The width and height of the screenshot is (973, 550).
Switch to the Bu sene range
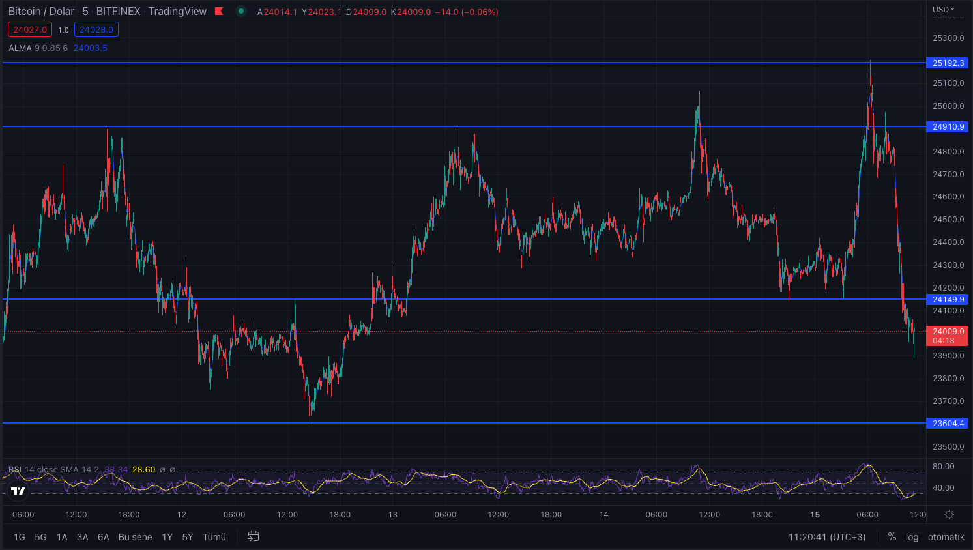point(134,536)
